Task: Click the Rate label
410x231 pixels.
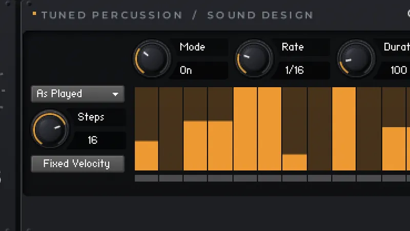Action: coord(293,47)
